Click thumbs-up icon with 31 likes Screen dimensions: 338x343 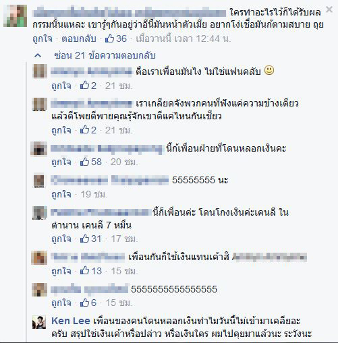pos(84,239)
